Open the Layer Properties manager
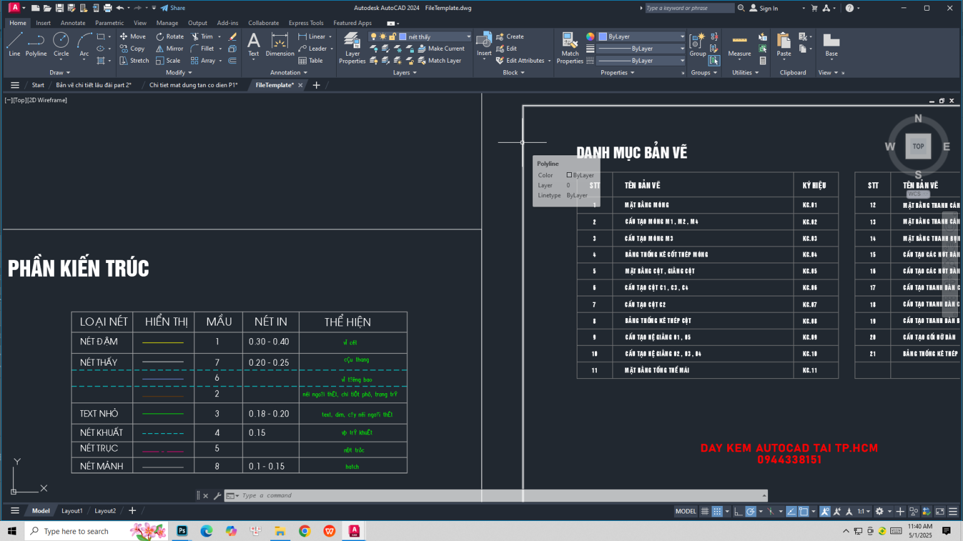Image resolution: width=963 pixels, height=541 pixels. pos(352,48)
